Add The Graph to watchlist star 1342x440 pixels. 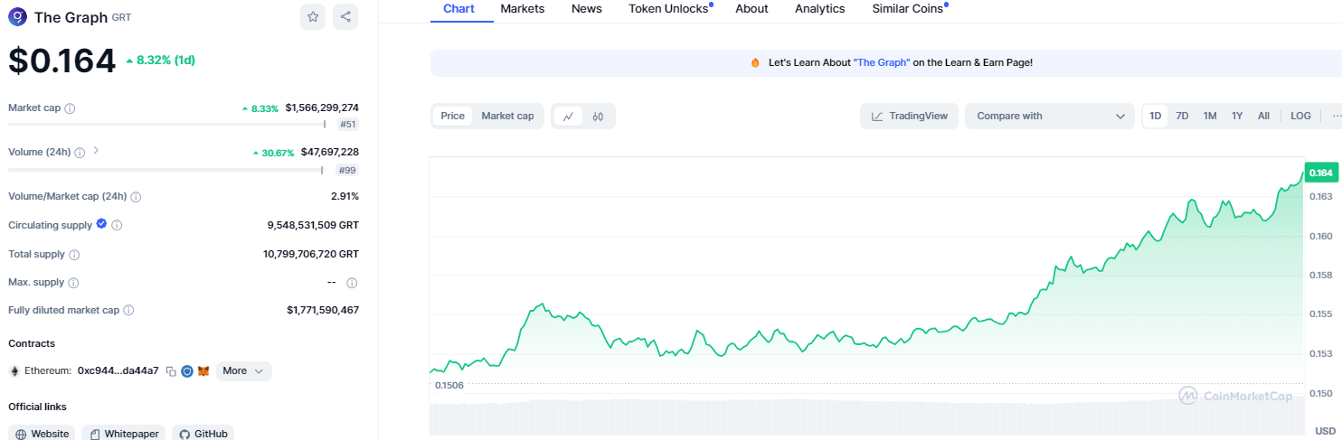[x=313, y=17]
